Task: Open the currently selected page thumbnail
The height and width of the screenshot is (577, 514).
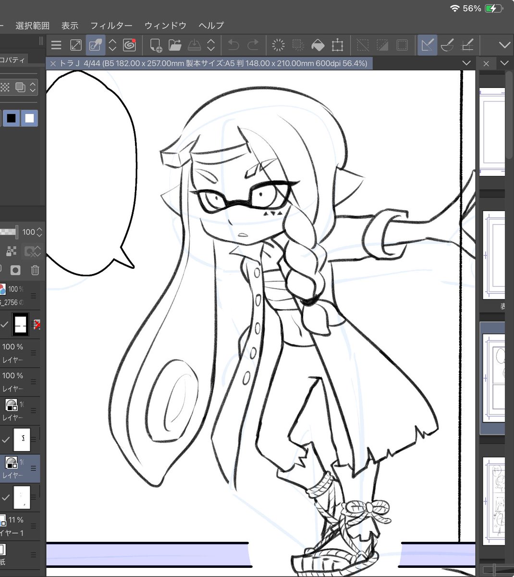Action: 493,378
